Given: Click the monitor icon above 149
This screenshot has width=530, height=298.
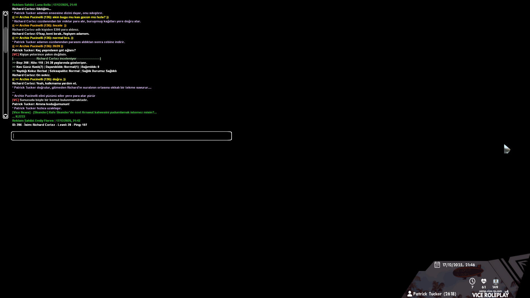Looking at the screenshot, I should (x=495, y=281).
